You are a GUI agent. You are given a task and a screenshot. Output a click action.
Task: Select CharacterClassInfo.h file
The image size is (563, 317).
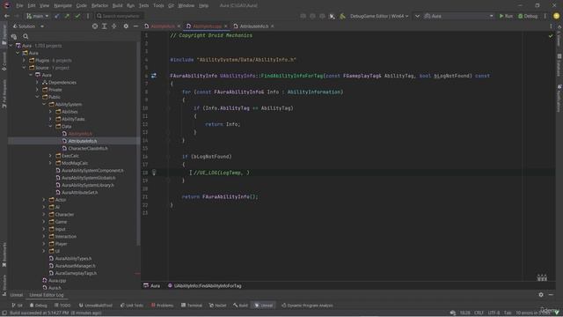(84, 149)
